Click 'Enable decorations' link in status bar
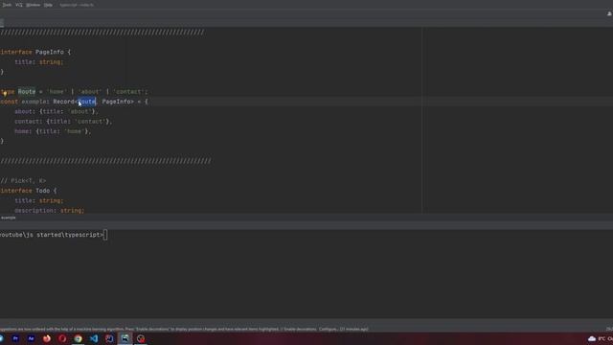613x345 pixels. coord(300,330)
